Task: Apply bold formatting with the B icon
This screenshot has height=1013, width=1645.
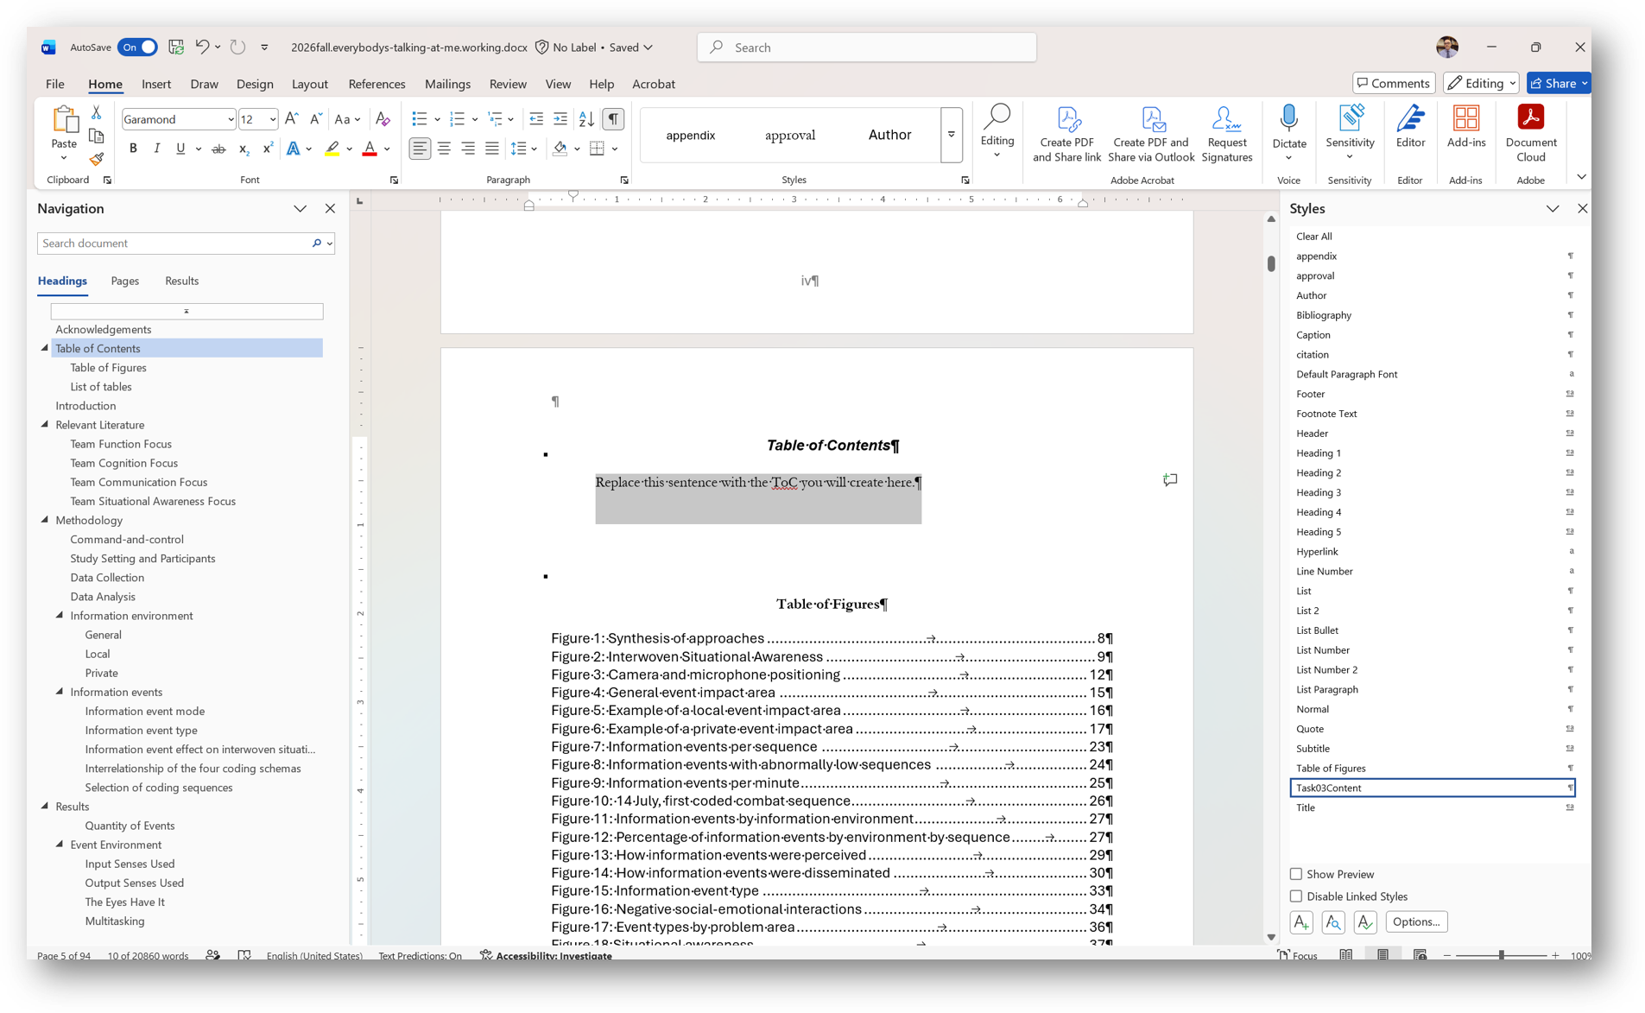Action: [133, 149]
